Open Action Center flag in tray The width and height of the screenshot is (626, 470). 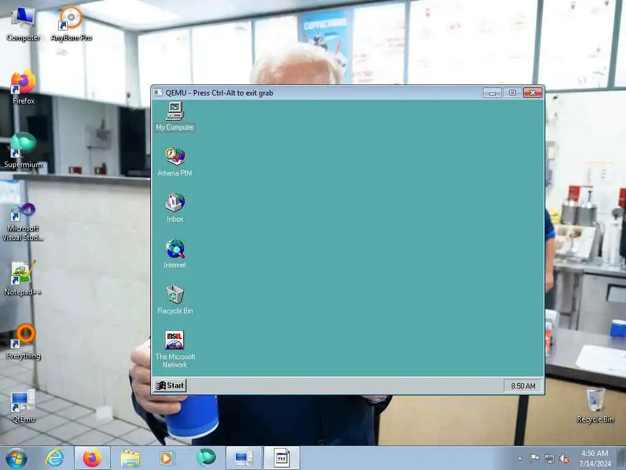[x=534, y=458]
